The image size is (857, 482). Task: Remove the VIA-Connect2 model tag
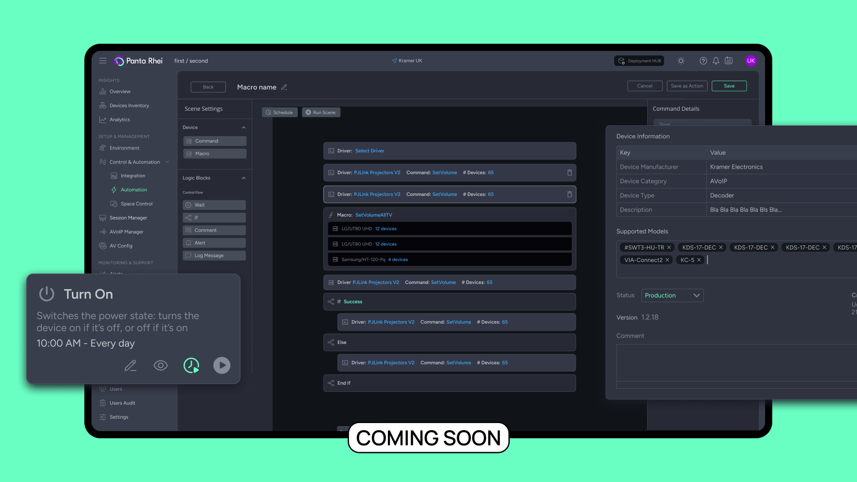coord(667,260)
